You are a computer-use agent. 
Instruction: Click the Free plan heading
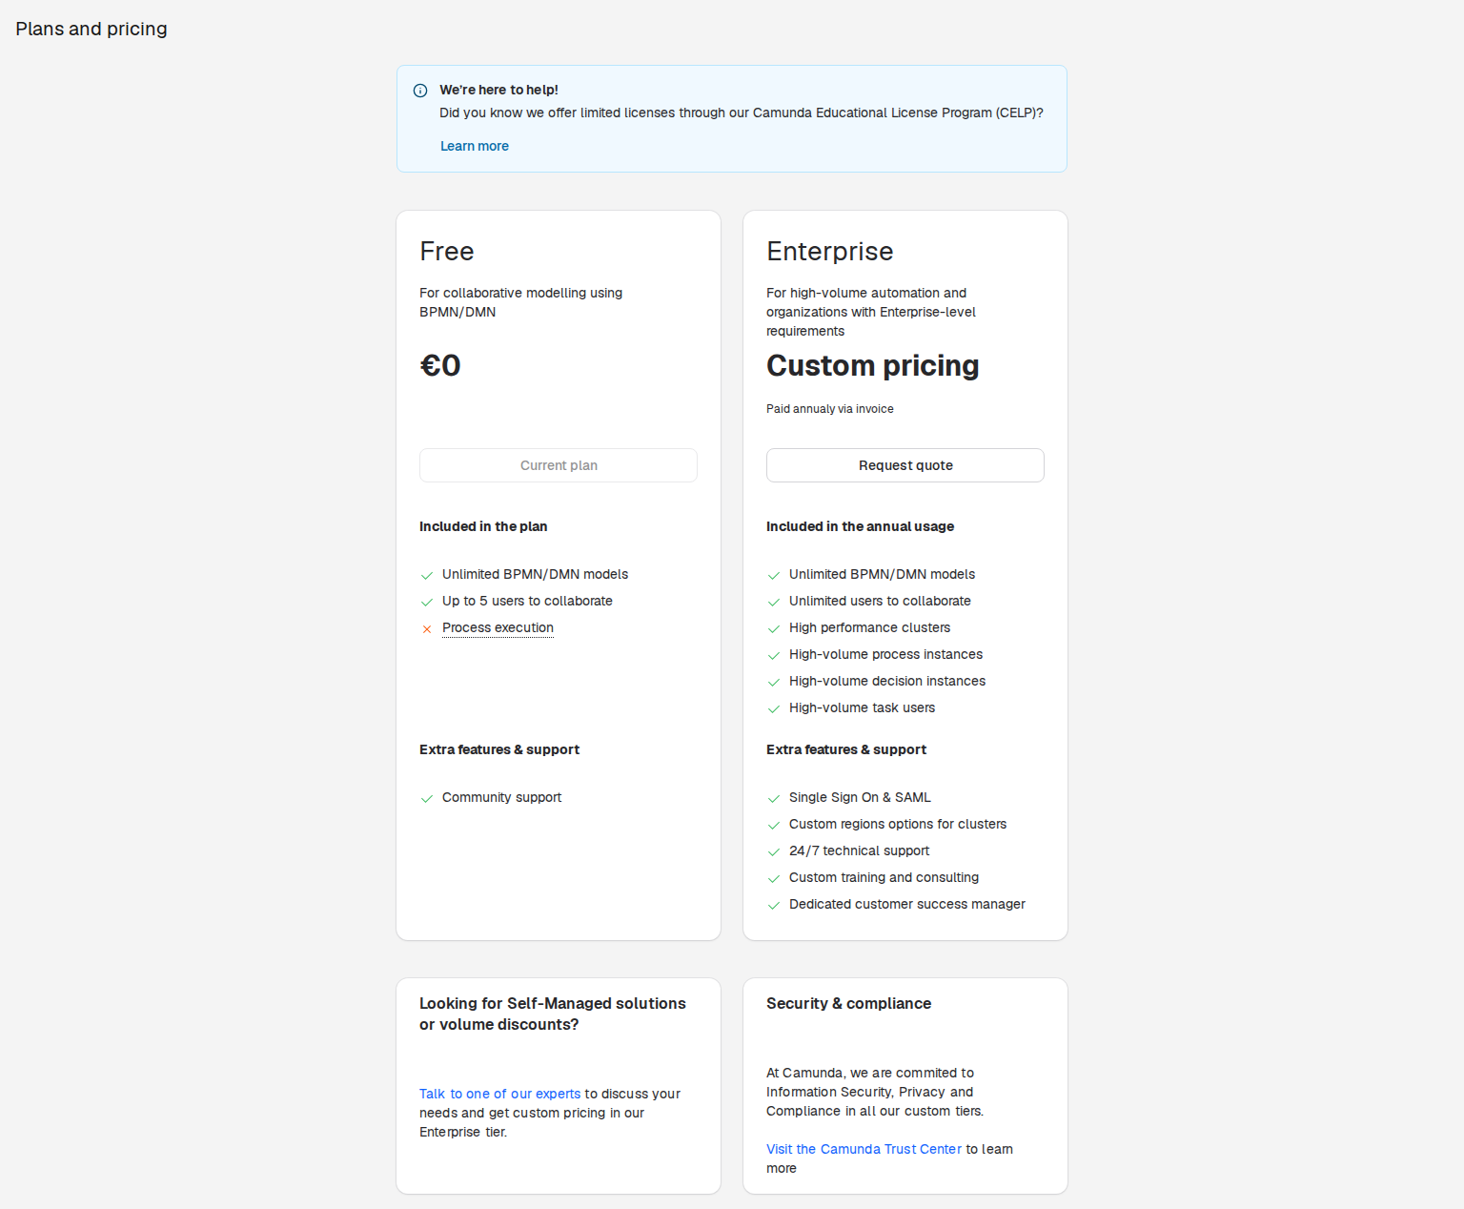pyautogui.click(x=447, y=251)
